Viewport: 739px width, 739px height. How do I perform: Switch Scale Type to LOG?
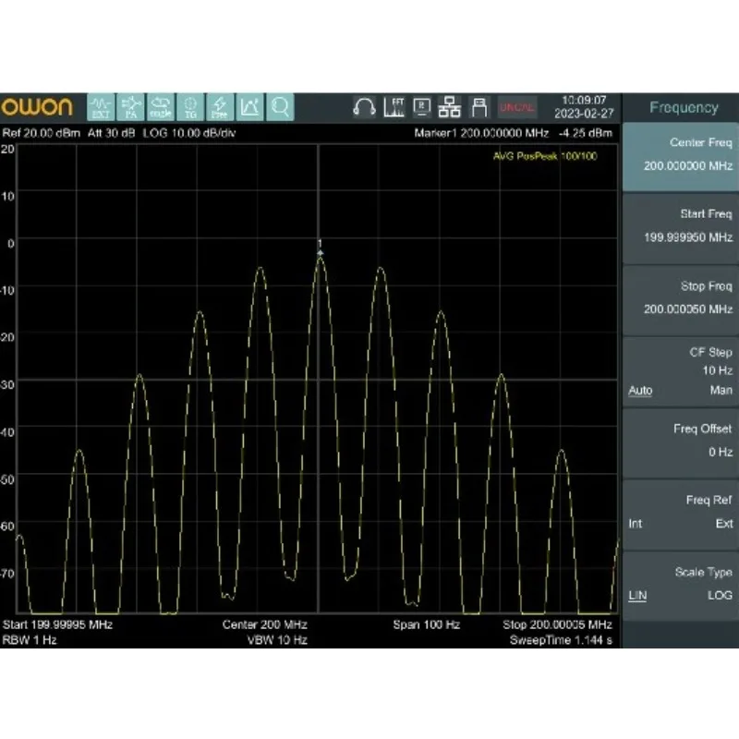click(x=720, y=596)
